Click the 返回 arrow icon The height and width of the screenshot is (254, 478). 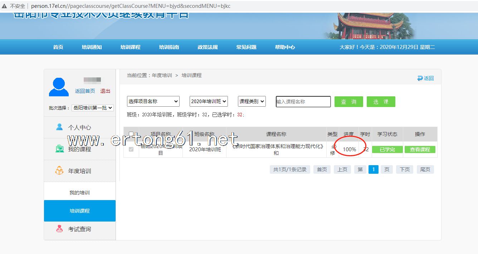click(x=420, y=78)
